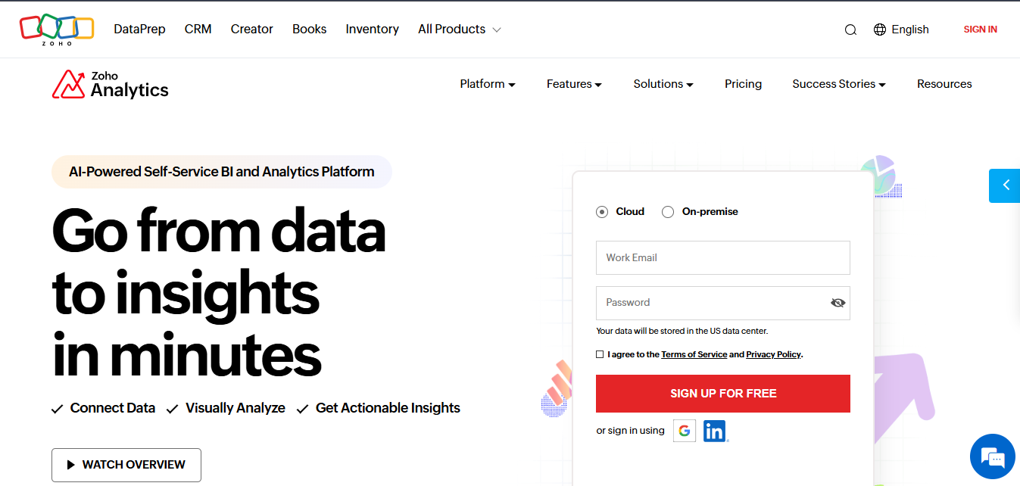Select the Cloud radio button

coord(602,212)
